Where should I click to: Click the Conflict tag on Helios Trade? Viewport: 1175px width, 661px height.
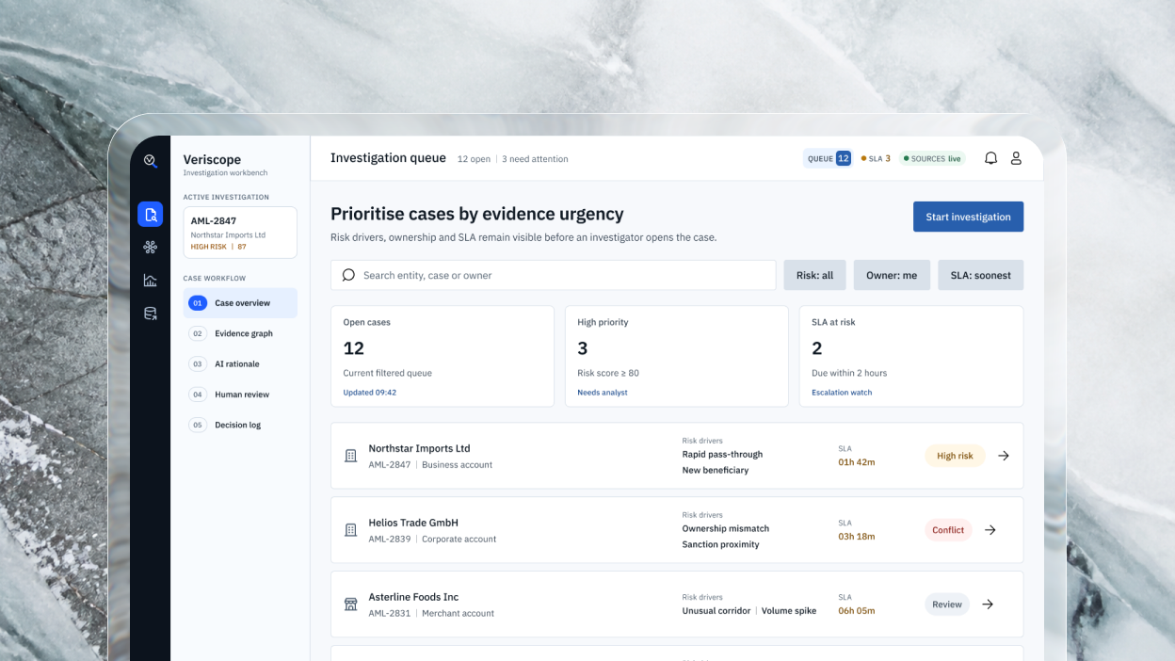tap(948, 530)
